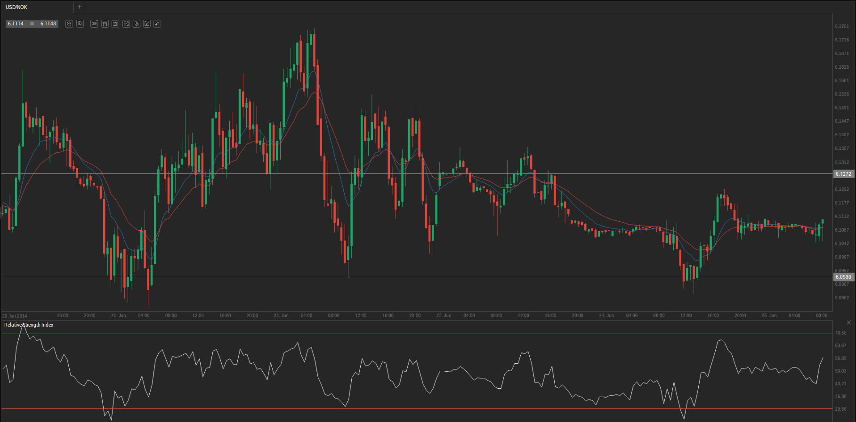Close the Relative Strength Index panel
The image size is (856, 422).
(x=849, y=323)
